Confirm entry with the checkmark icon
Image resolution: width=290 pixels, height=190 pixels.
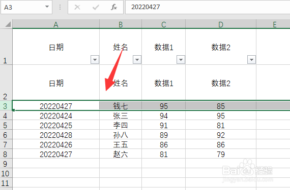coord(96,7)
